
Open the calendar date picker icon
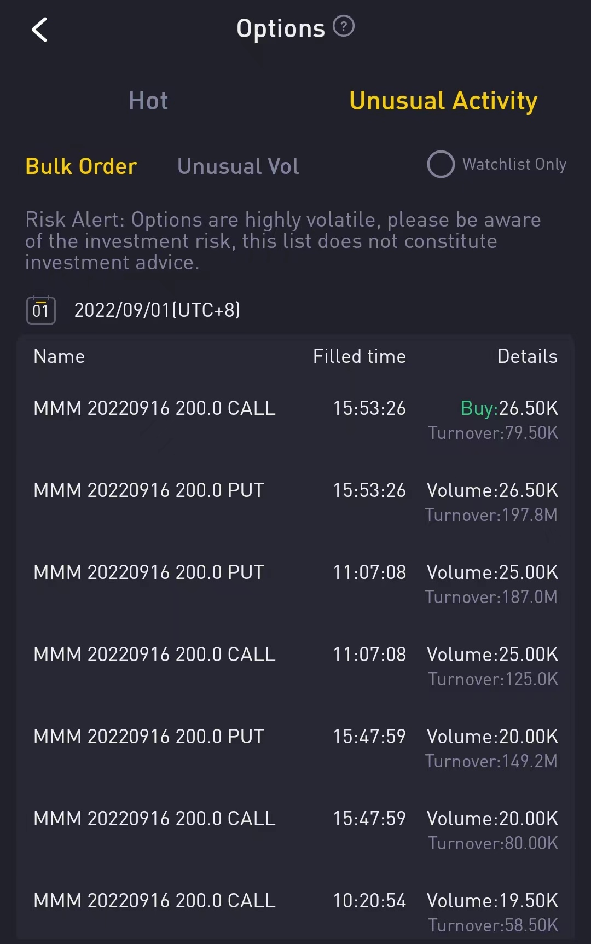[41, 310]
